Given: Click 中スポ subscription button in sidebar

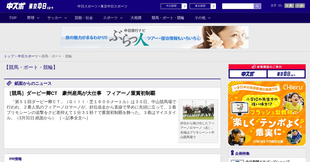Looking at the screenshot, I should click(248, 74).
